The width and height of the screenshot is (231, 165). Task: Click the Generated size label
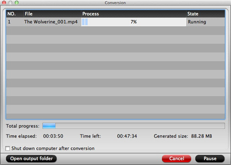tap(171, 136)
